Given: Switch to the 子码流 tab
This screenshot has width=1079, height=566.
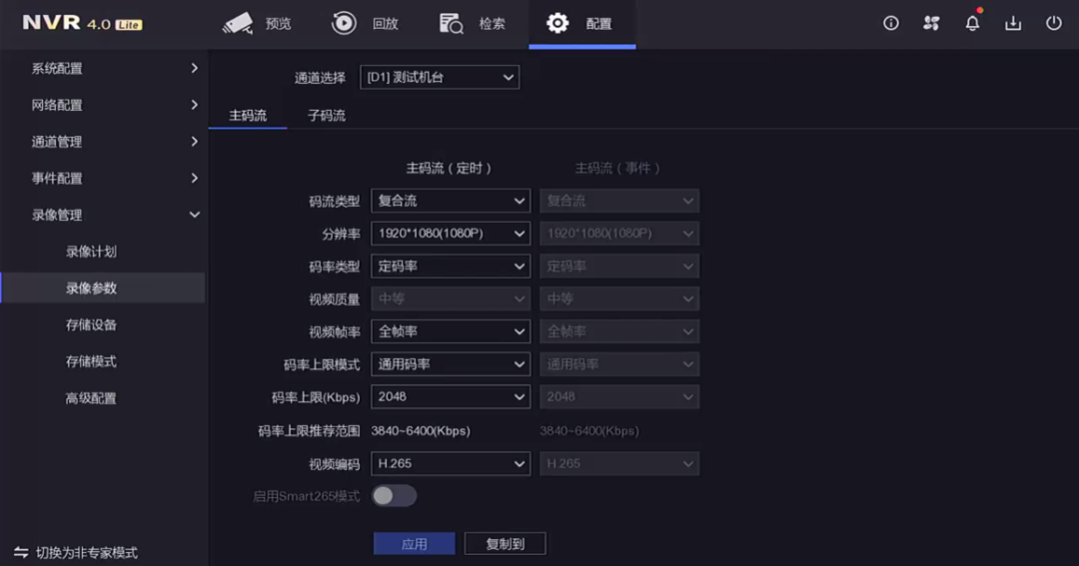Looking at the screenshot, I should pyautogui.click(x=327, y=116).
